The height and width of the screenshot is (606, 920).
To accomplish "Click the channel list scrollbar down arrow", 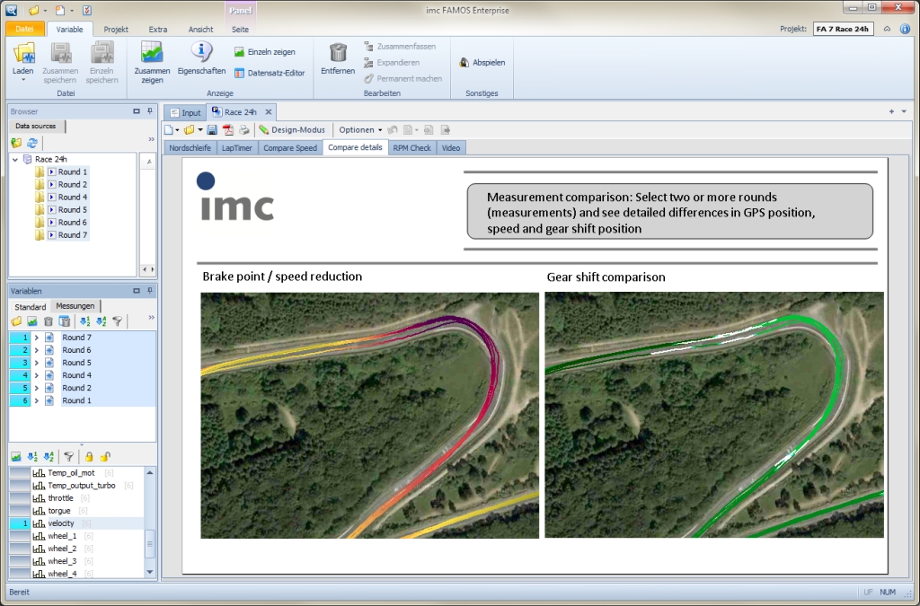I will (x=150, y=571).
